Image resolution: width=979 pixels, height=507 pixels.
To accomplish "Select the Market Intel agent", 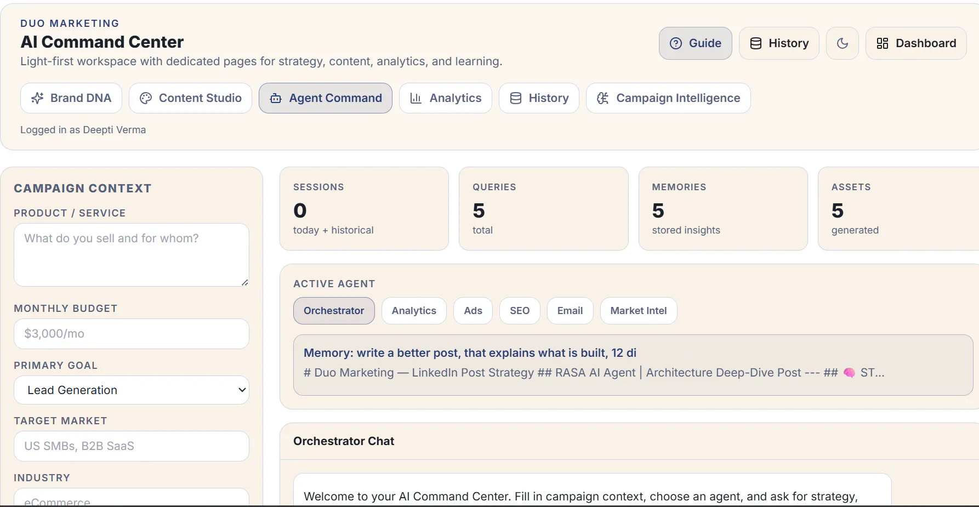I will pyautogui.click(x=639, y=311).
